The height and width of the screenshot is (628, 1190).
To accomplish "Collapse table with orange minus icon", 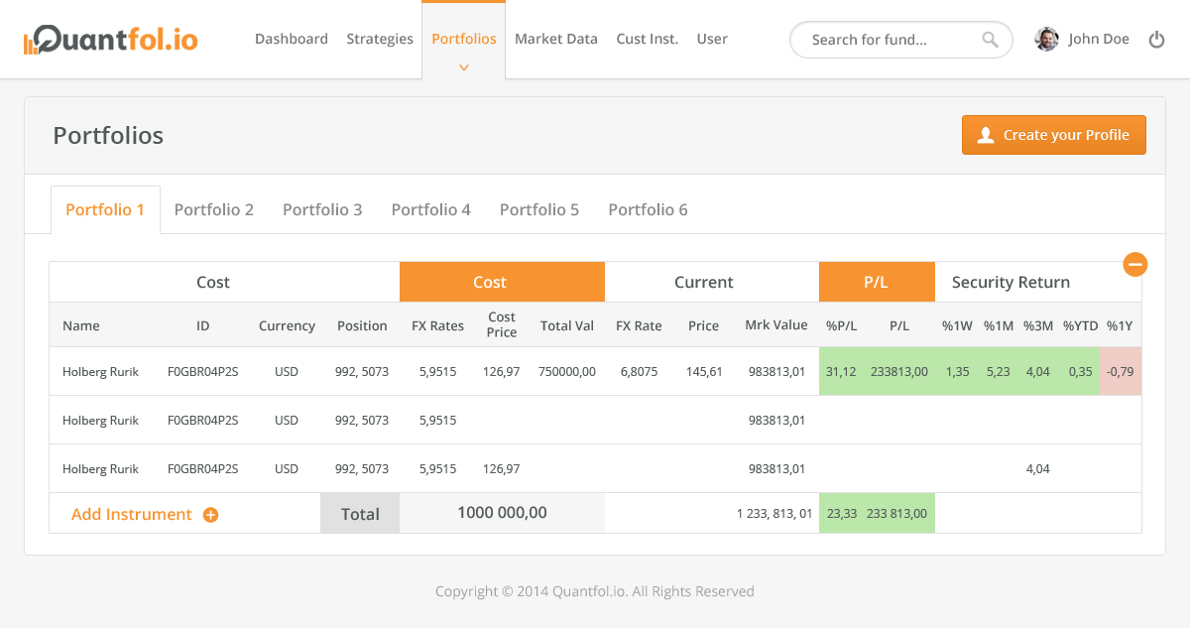I will (1135, 264).
